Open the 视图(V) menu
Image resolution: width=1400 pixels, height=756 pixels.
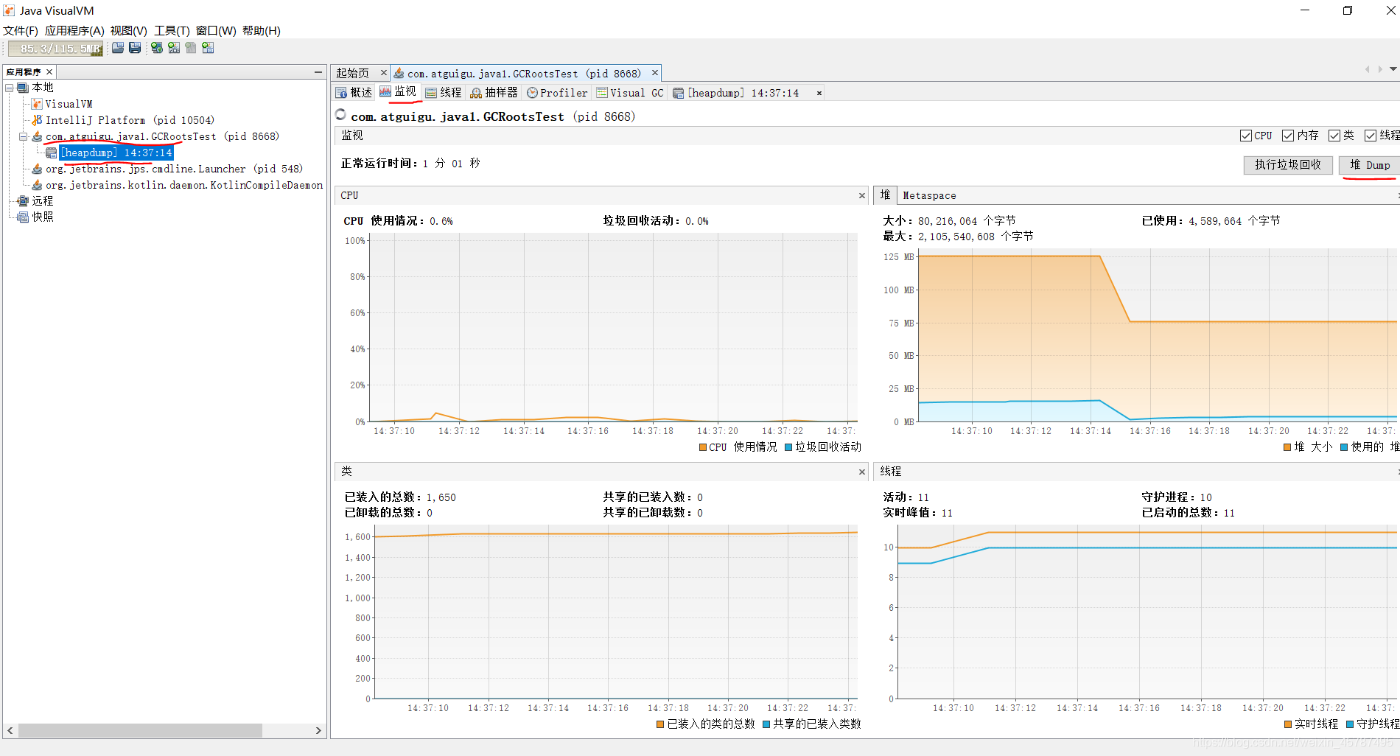pos(129,30)
